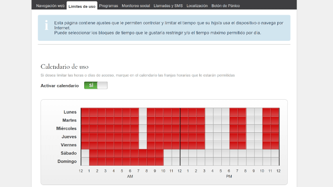
Task: Toggle the Viernes 6 PM calendar slot
Action: 234,145
